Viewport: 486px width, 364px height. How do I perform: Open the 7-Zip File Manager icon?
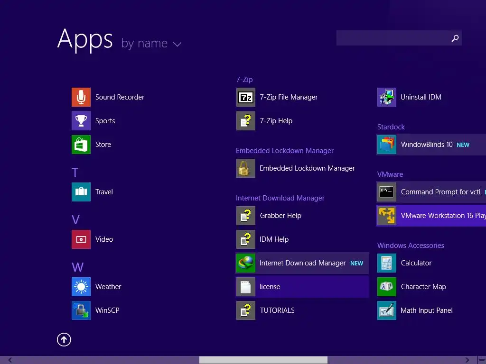coord(245,97)
